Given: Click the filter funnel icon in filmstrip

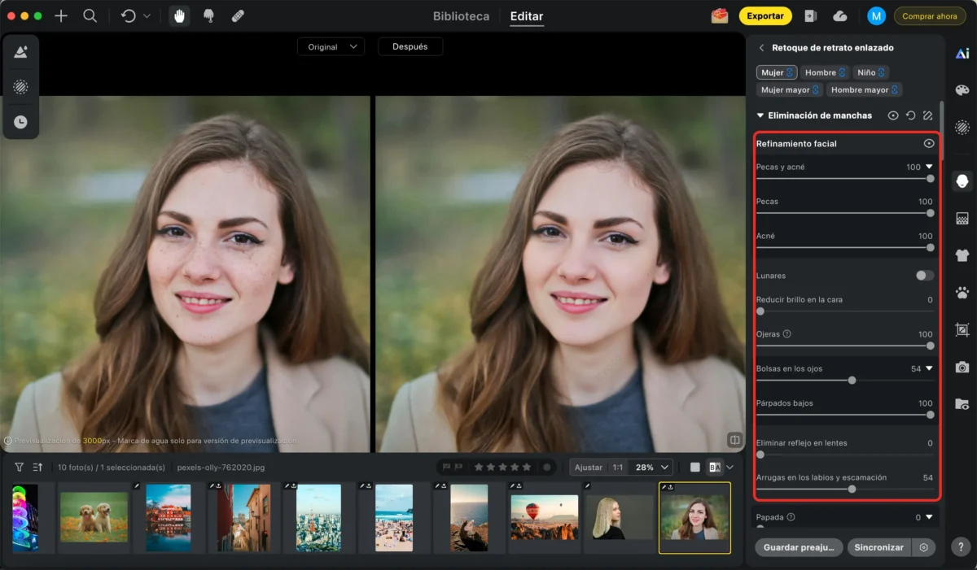Looking at the screenshot, I should tap(20, 468).
